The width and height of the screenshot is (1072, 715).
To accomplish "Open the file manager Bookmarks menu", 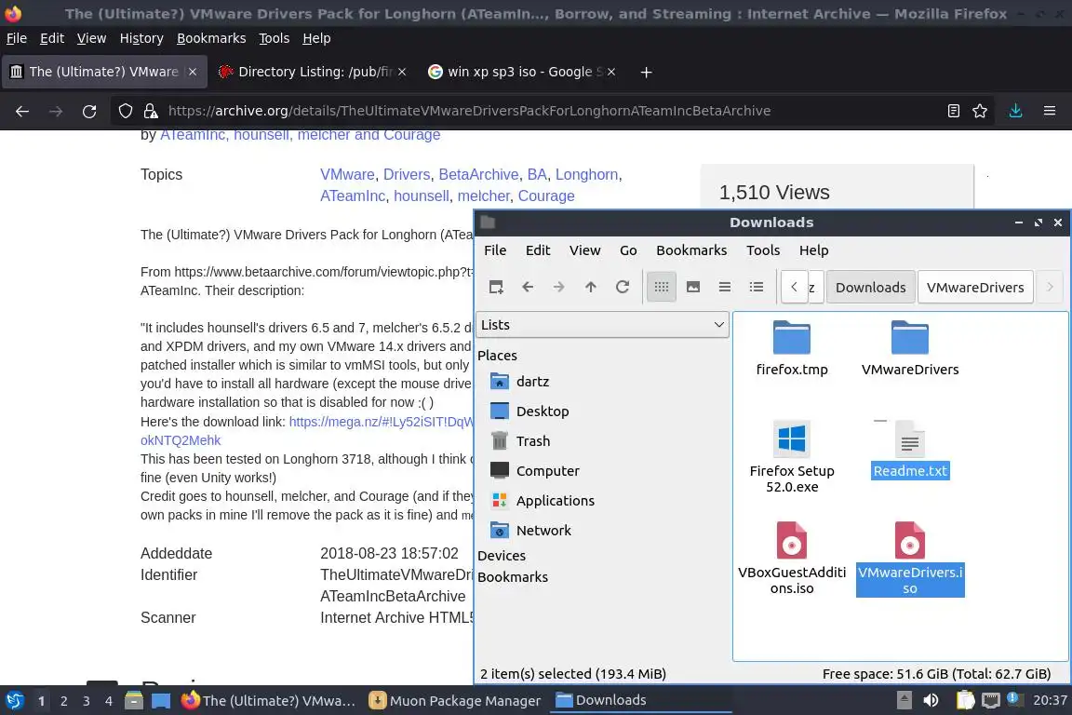I will [691, 250].
